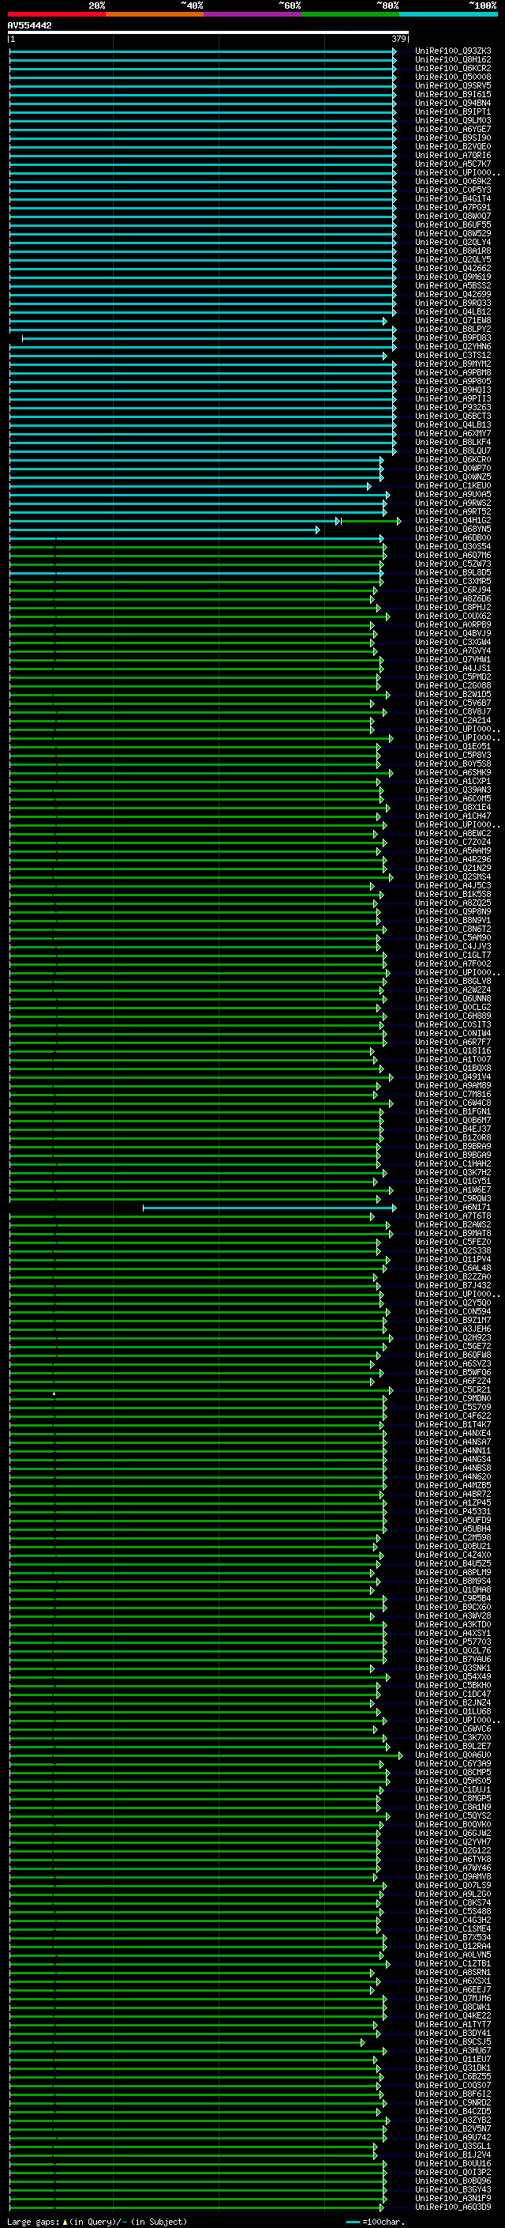Click the green ~80% identity legend bar

pos(350,14)
